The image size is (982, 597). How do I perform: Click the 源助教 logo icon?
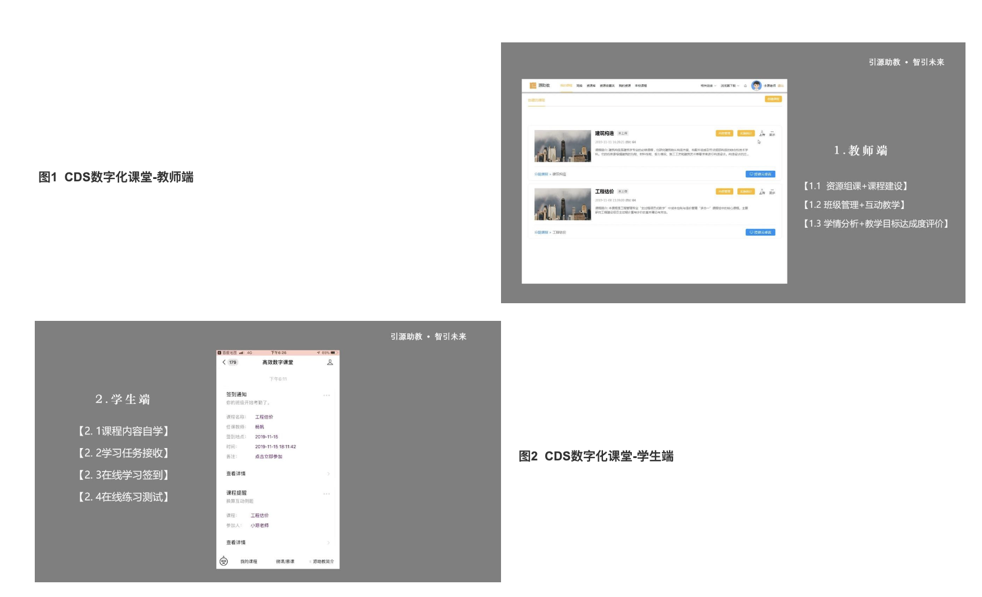click(533, 86)
